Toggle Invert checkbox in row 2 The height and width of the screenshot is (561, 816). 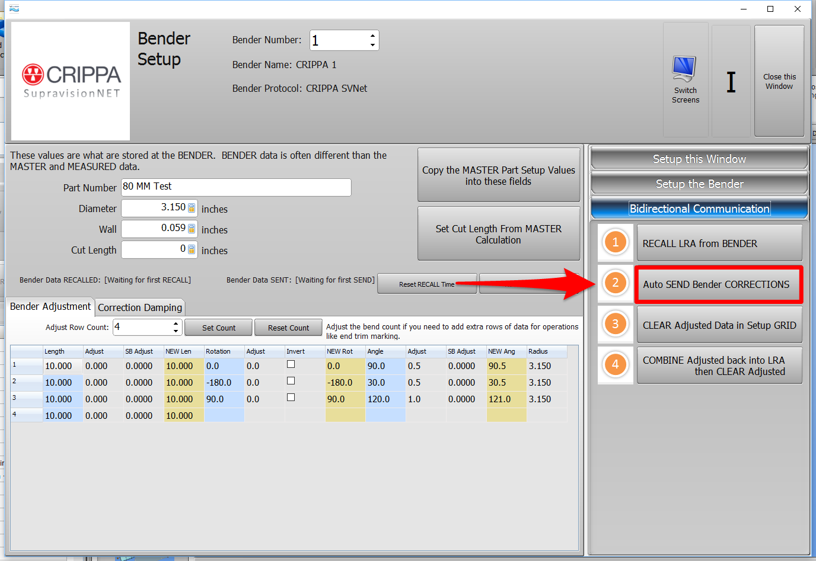pyautogui.click(x=291, y=381)
